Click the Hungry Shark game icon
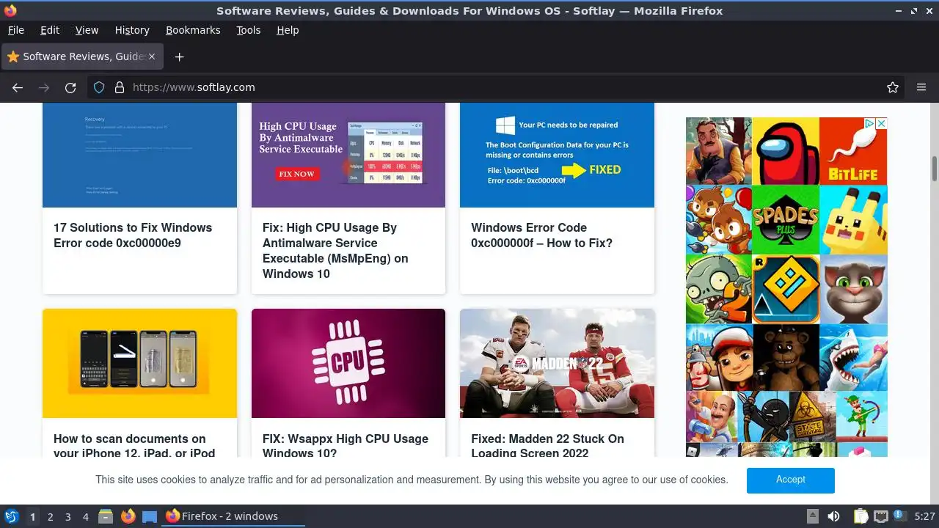This screenshot has height=528, width=939. pos(853,357)
